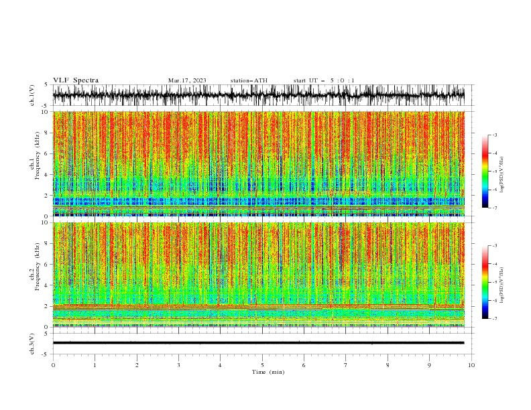Click the 'ch.1(V)' axis label
Image resolution: width=531 pixels, height=410 pixels.
point(32,95)
